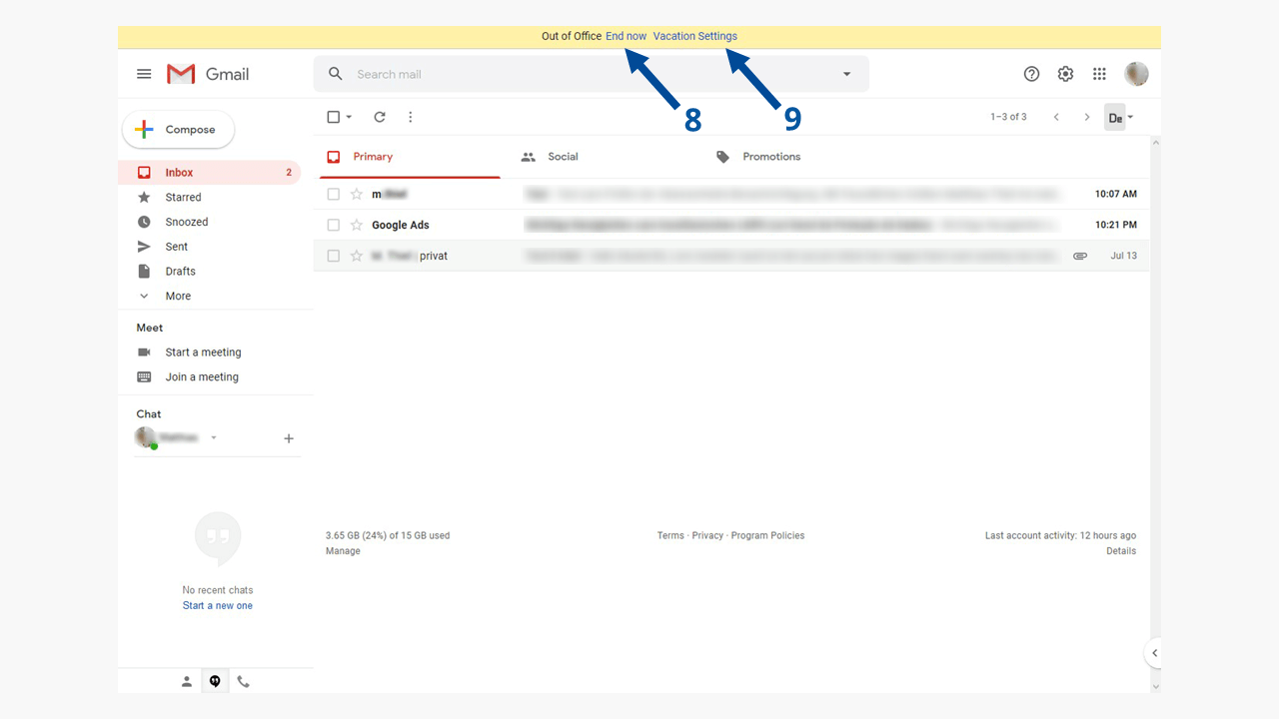Show search options dropdown arrow
Image resolution: width=1279 pixels, height=719 pixels.
[847, 74]
